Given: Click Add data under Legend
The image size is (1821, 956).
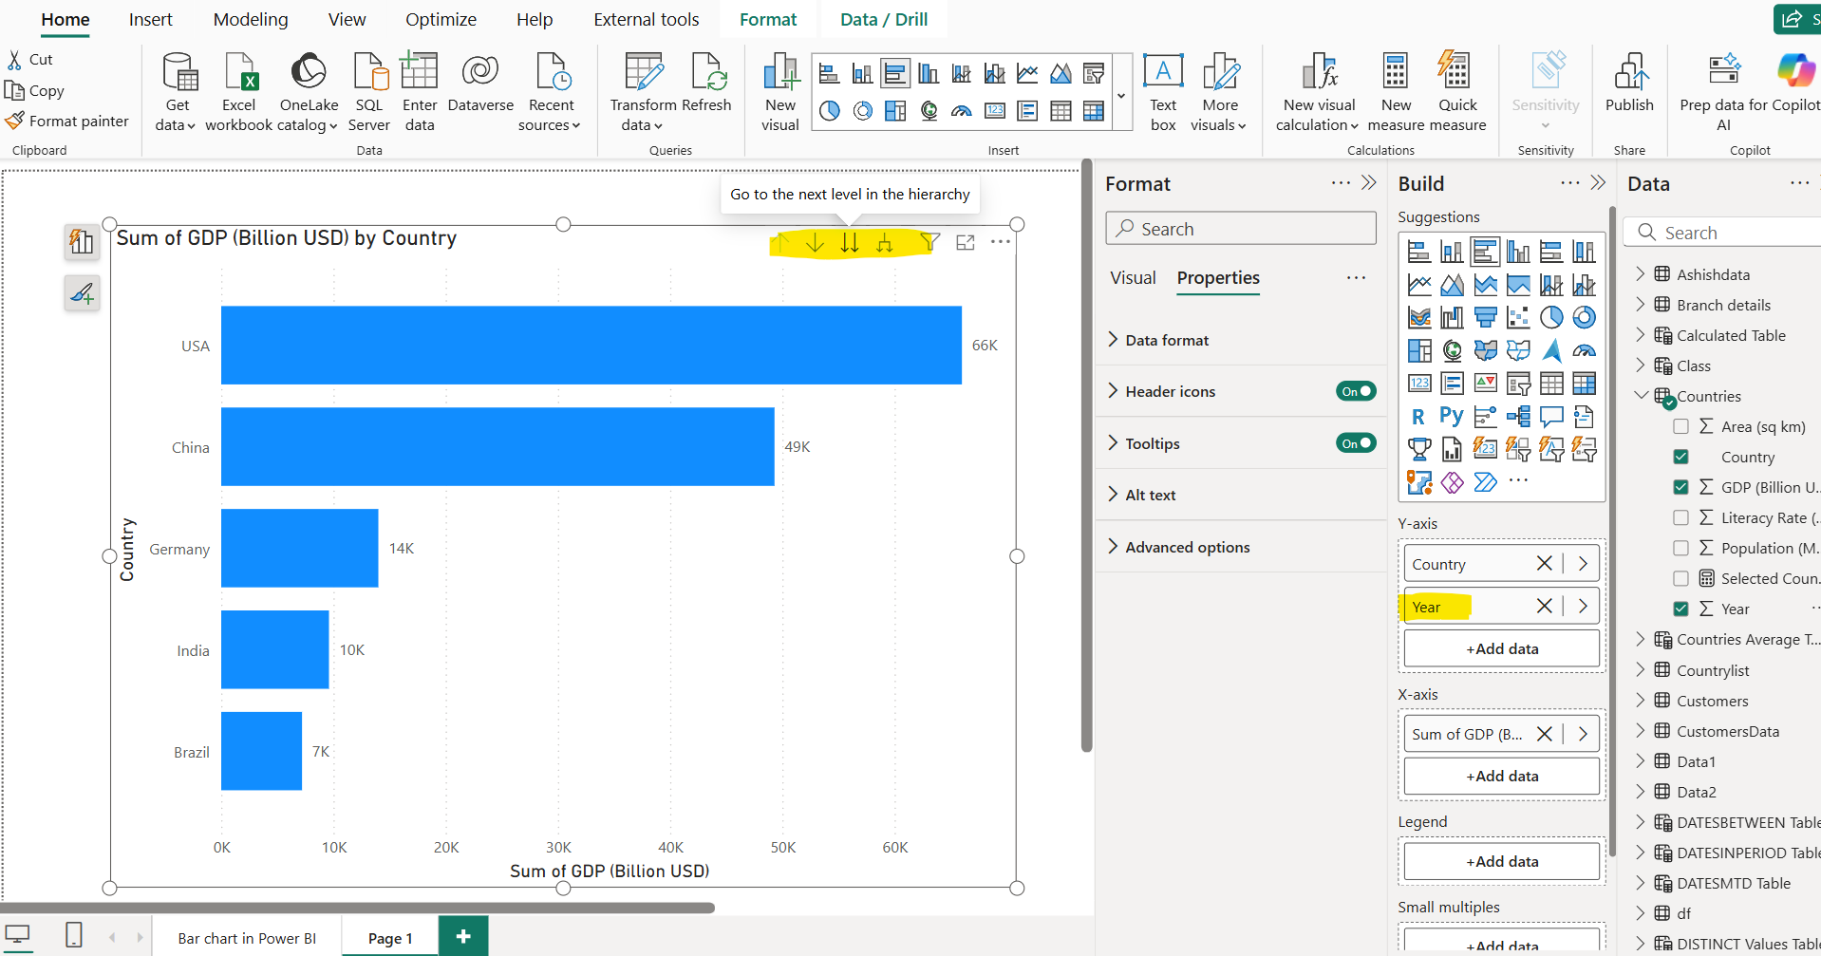Looking at the screenshot, I should (x=1501, y=860).
